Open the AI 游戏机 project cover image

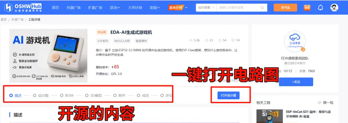[x=48, y=56]
